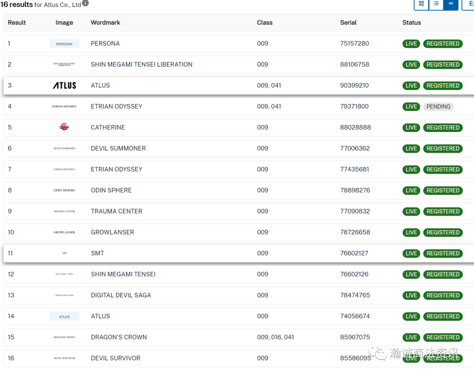Sort by the Wordmark column header
This screenshot has width=474, height=374.
coord(105,23)
